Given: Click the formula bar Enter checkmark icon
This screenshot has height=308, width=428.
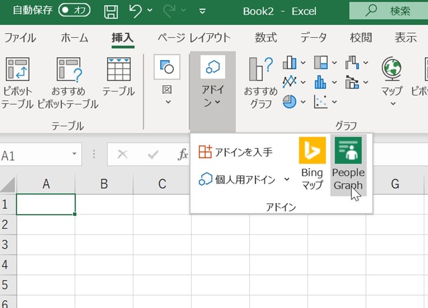Looking at the screenshot, I should [x=153, y=155].
